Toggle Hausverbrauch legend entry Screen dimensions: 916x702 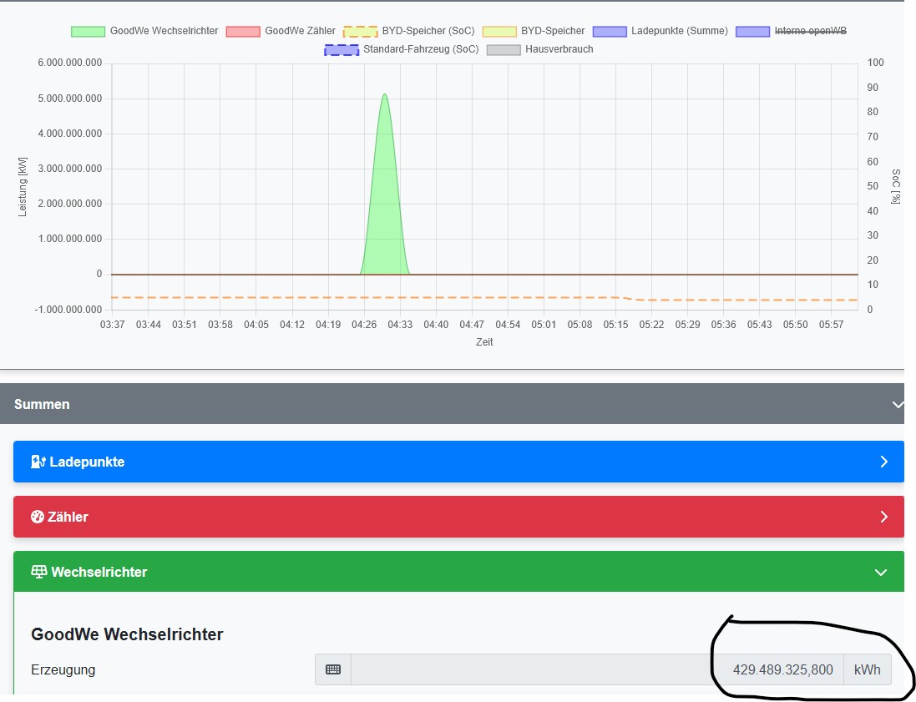coord(539,49)
